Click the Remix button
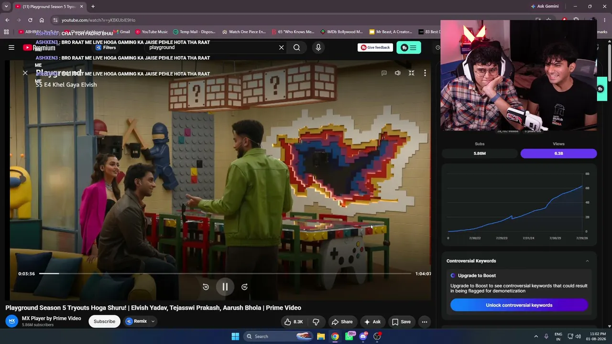The width and height of the screenshot is (612, 344). click(x=136, y=321)
